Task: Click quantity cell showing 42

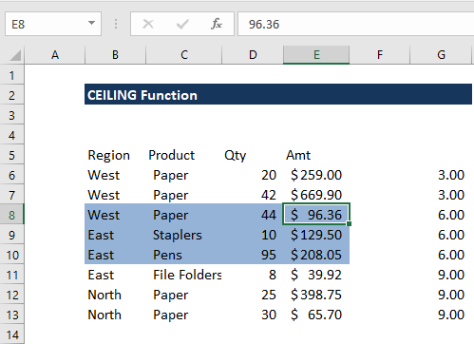Action: [253, 195]
